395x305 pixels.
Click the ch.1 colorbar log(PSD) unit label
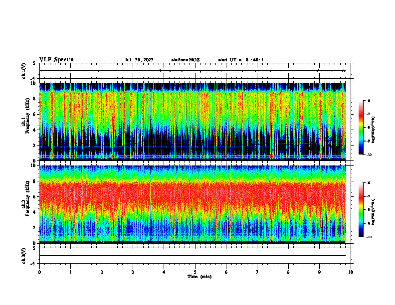tap(374, 130)
